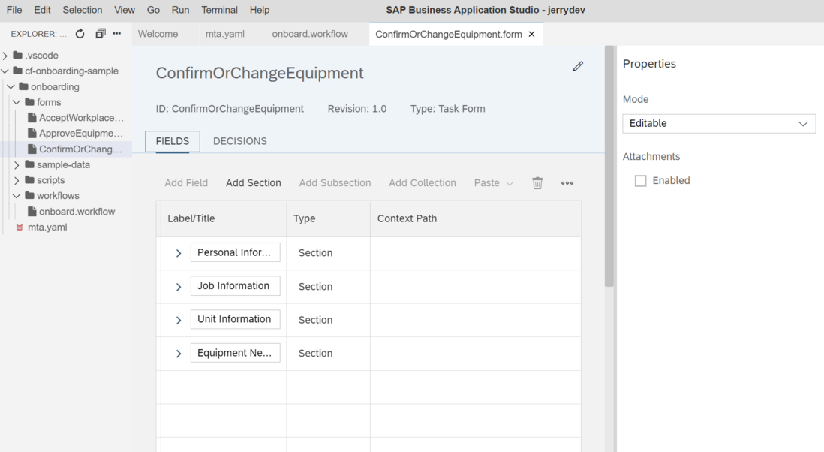Select ConfirmOrChang file in Explorer
824x452 pixels.
click(80, 149)
